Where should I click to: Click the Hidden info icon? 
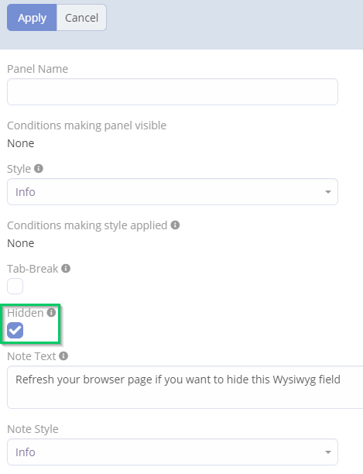(x=51, y=312)
